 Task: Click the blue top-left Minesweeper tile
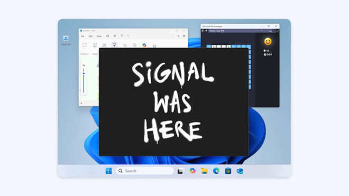[x=208, y=46]
